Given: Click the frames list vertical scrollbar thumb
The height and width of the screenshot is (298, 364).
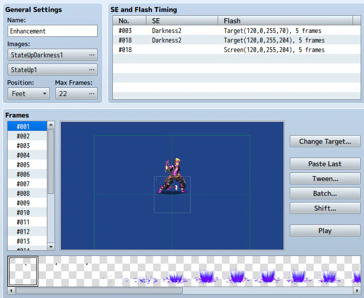Looking at the screenshot, I should point(51,161).
